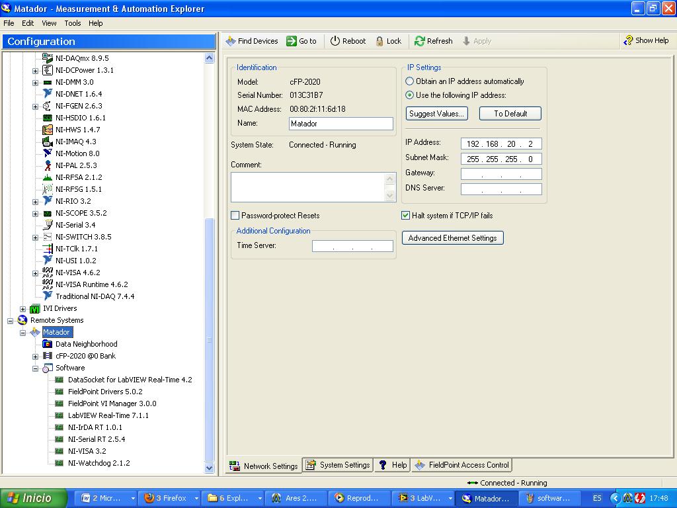Click the Windows Inicio start button
Image resolution: width=677 pixels, height=508 pixels.
pos(33,498)
